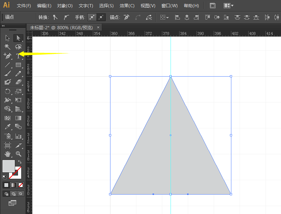Select the Warp tool
Viewport: 281px width, 214px height.
8,100
